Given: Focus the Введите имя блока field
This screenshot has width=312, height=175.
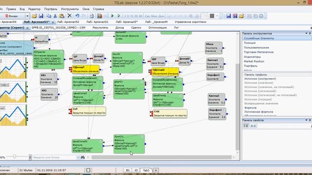Looking at the screenshot, I should pyautogui.click(x=54, y=157).
